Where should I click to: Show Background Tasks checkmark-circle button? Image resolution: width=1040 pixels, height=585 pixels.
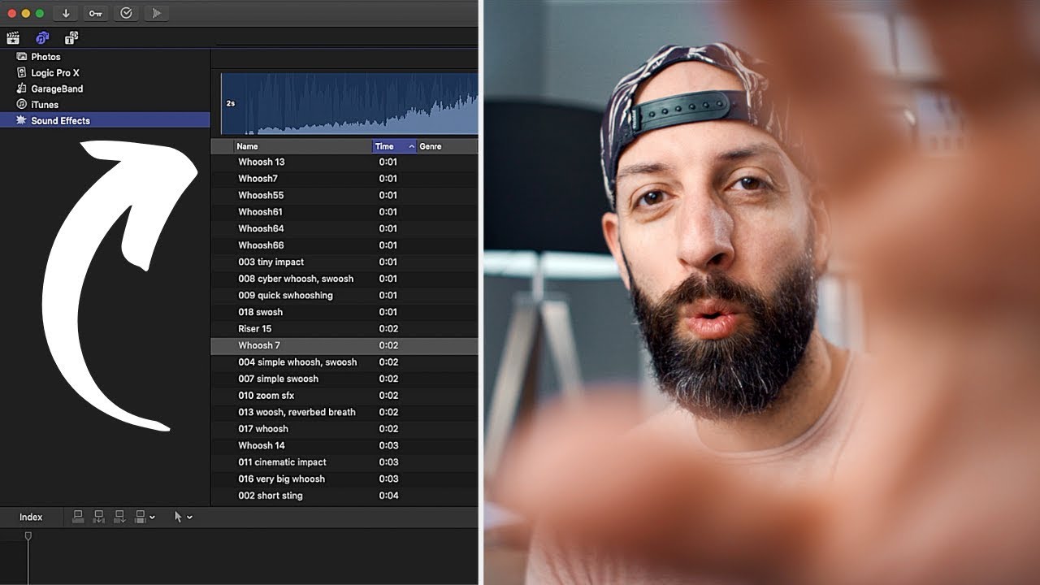point(126,13)
